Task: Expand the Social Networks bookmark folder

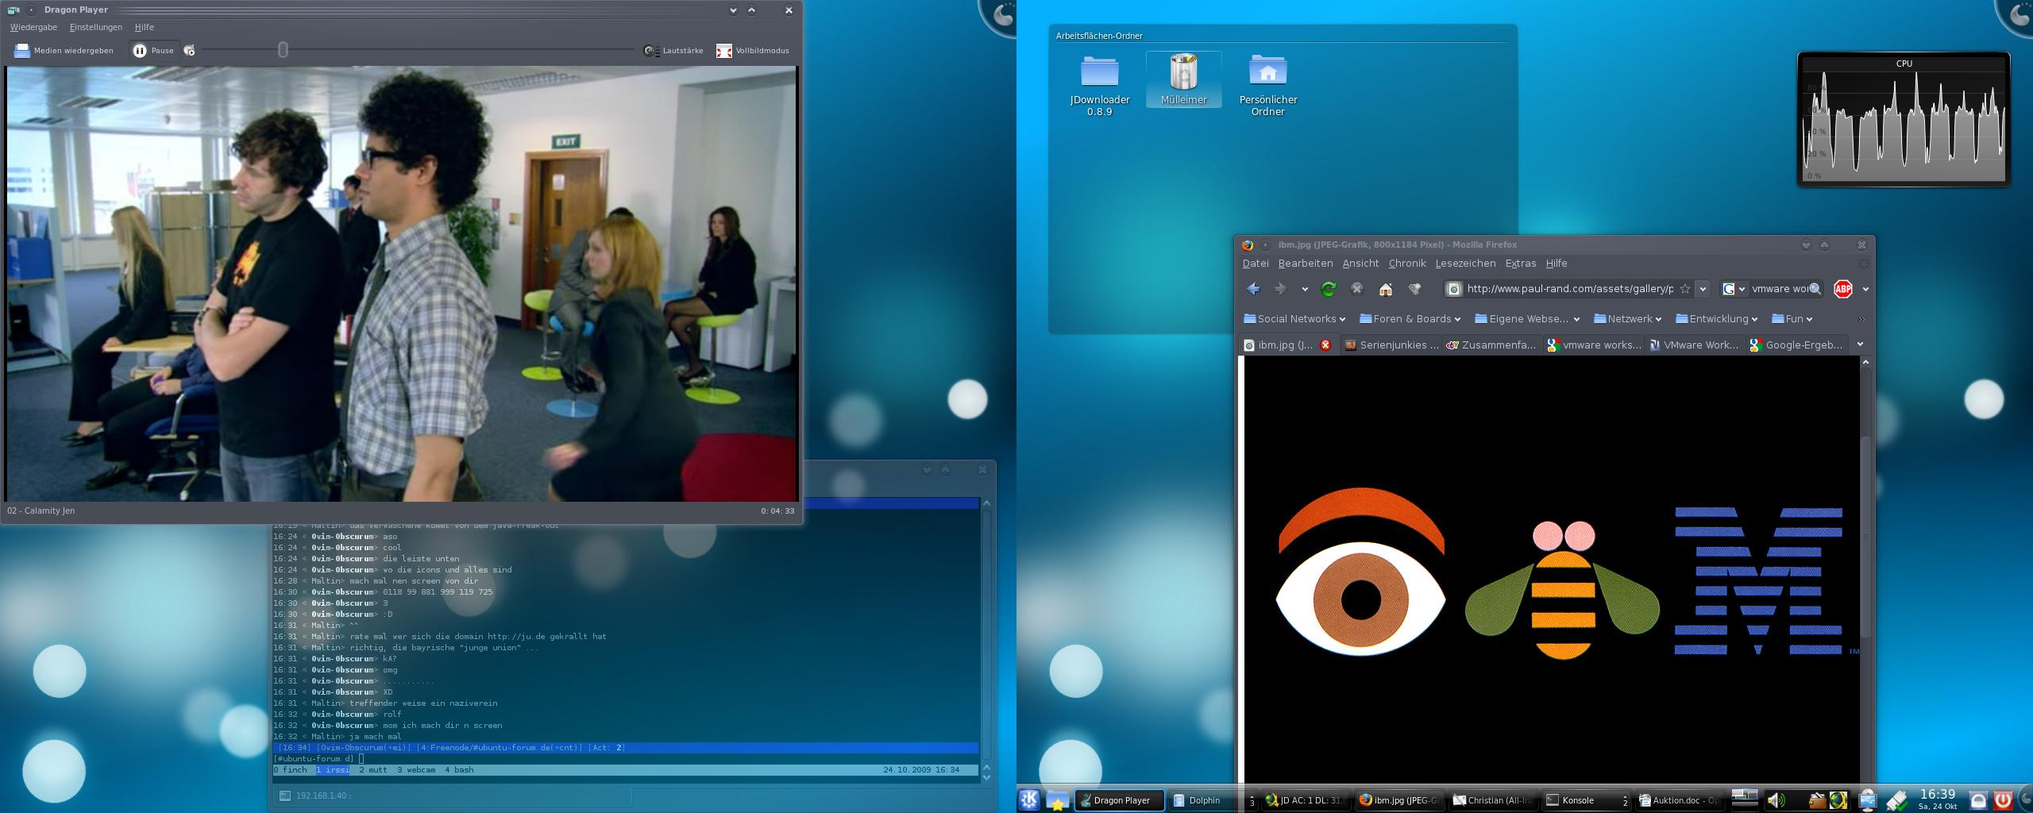Action: pos(1294,319)
